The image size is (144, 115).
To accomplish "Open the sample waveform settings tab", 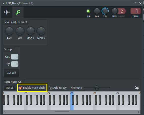I will [7, 12].
